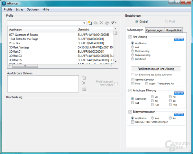Click the list horizontal scroll-right arrow
Viewport: 193px width, 154px height.
click(x=111, y=66)
